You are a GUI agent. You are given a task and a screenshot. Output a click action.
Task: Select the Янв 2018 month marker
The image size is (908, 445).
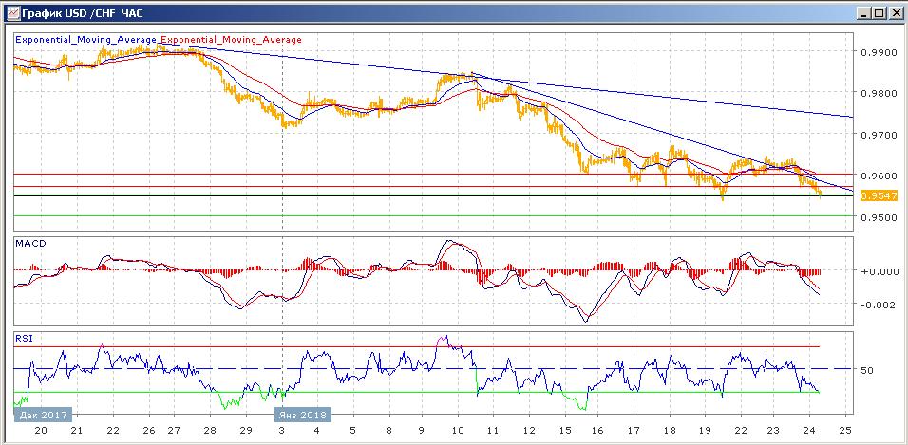coord(302,415)
